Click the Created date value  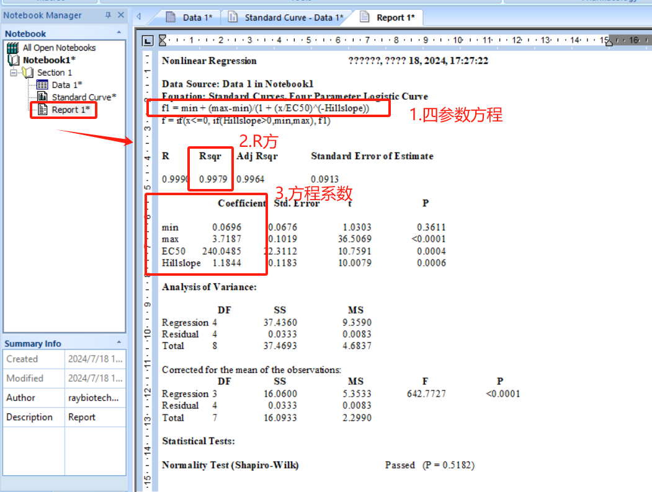(x=95, y=359)
